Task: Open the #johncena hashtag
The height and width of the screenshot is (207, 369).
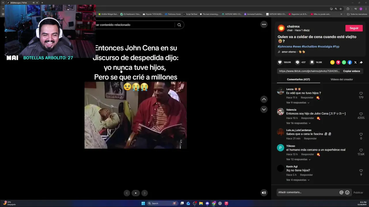Action: click(x=285, y=46)
